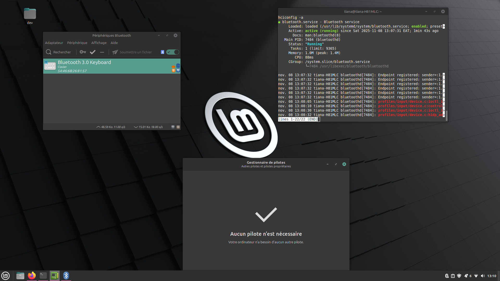Switch to Bluetooth manager taskbar icon

point(66,276)
